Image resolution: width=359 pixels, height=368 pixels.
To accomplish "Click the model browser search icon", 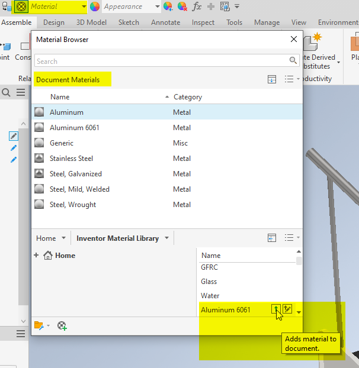I will (6, 92).
